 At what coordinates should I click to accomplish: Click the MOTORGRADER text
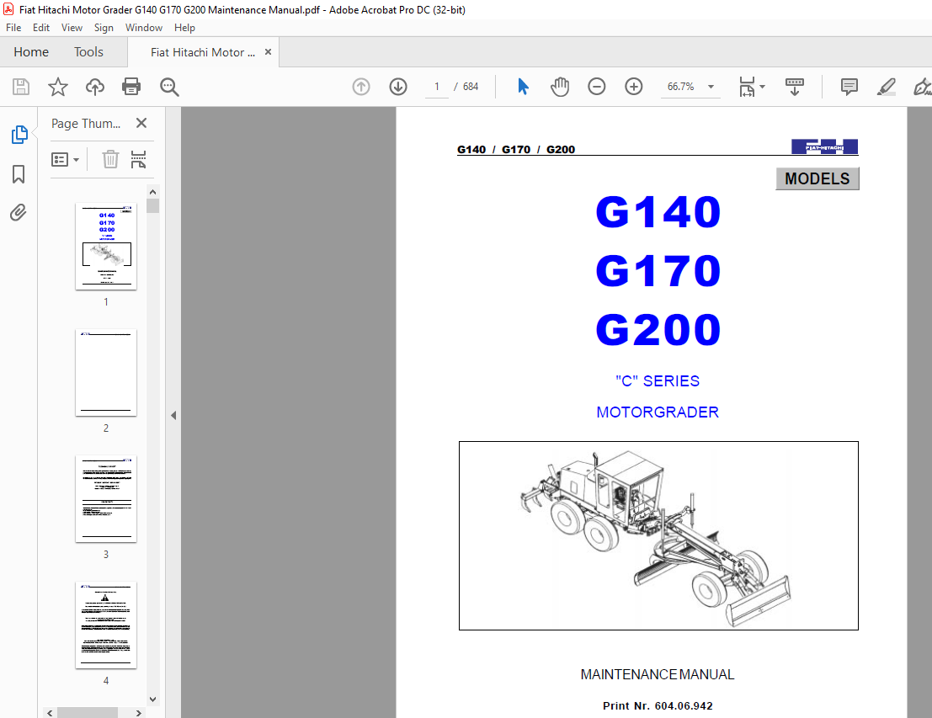[658, 412]
